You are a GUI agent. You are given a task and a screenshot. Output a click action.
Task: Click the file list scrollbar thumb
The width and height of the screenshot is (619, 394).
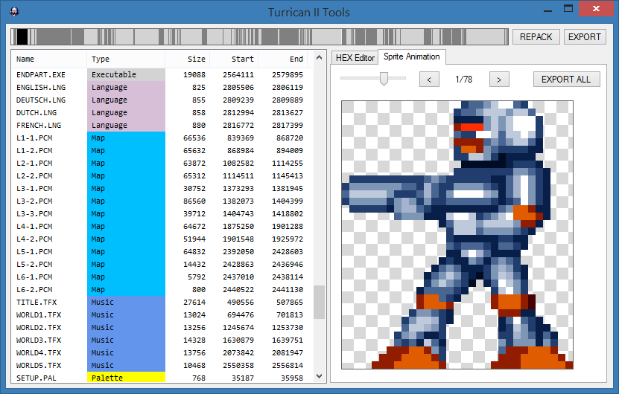click(319, 303)
